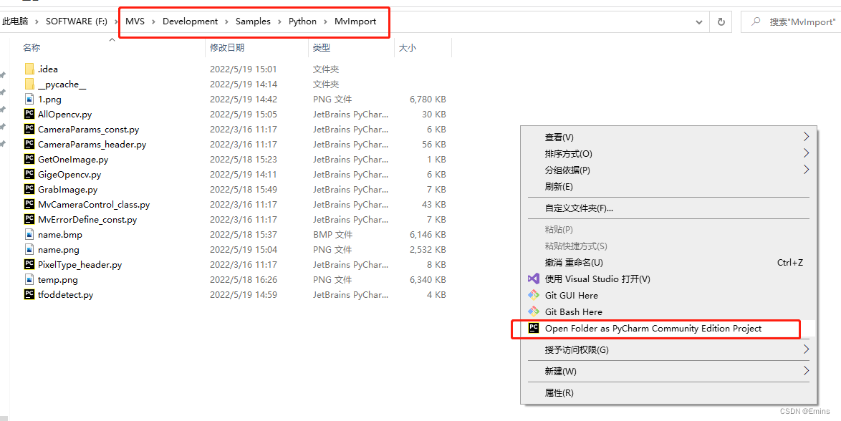Click the search magnifier icon
Screen dimensions: 841x421
(x=756, y=22)
